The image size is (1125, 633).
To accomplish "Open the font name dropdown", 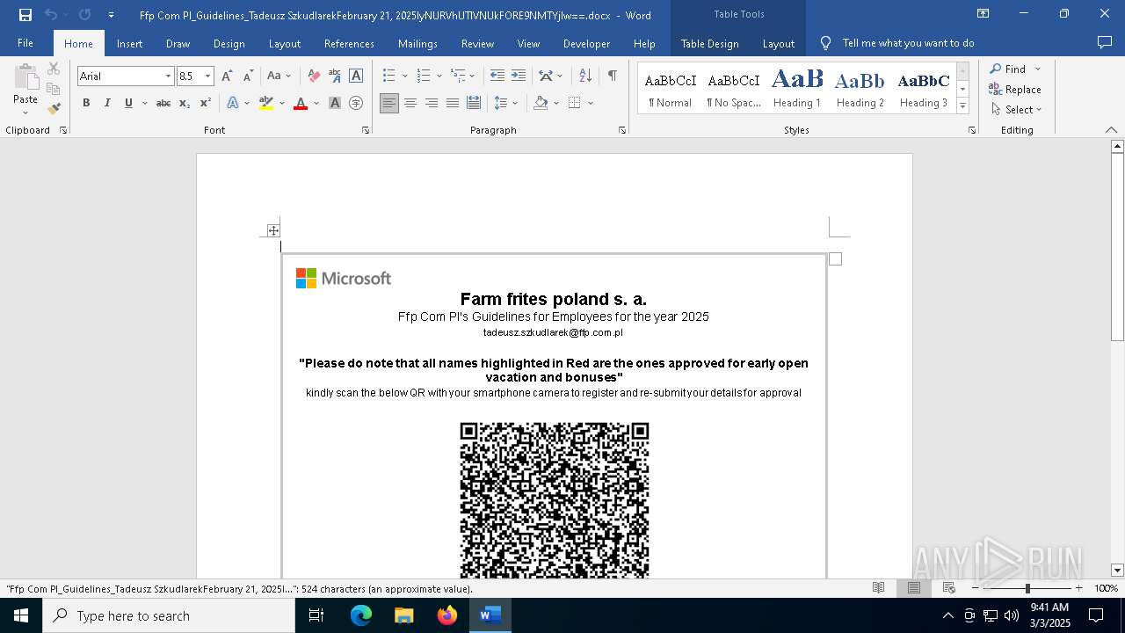I will coord(168,76).
